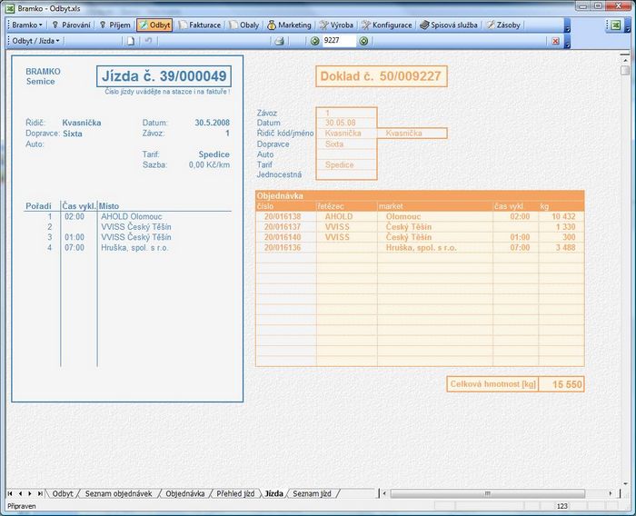Open the Obaly module
The height and width of the screenshot is (516, 636).
244,25
